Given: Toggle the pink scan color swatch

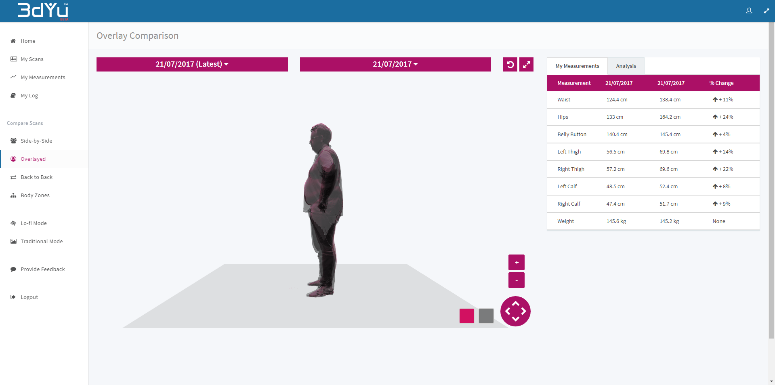Looking at the screenshot, I should pyautogui.click(x=466, y=316).
